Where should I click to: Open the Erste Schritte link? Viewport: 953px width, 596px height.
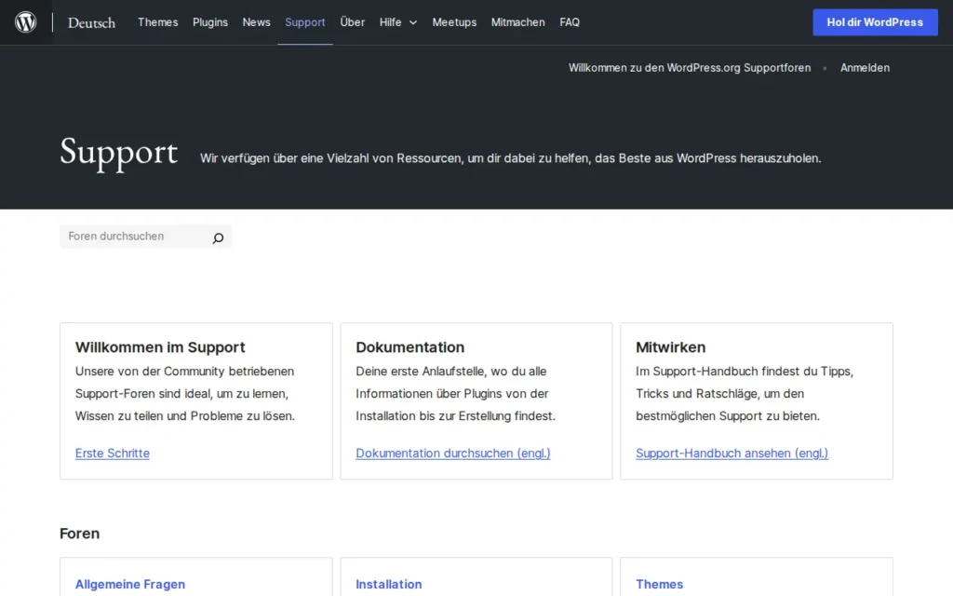tap(113, 454)
